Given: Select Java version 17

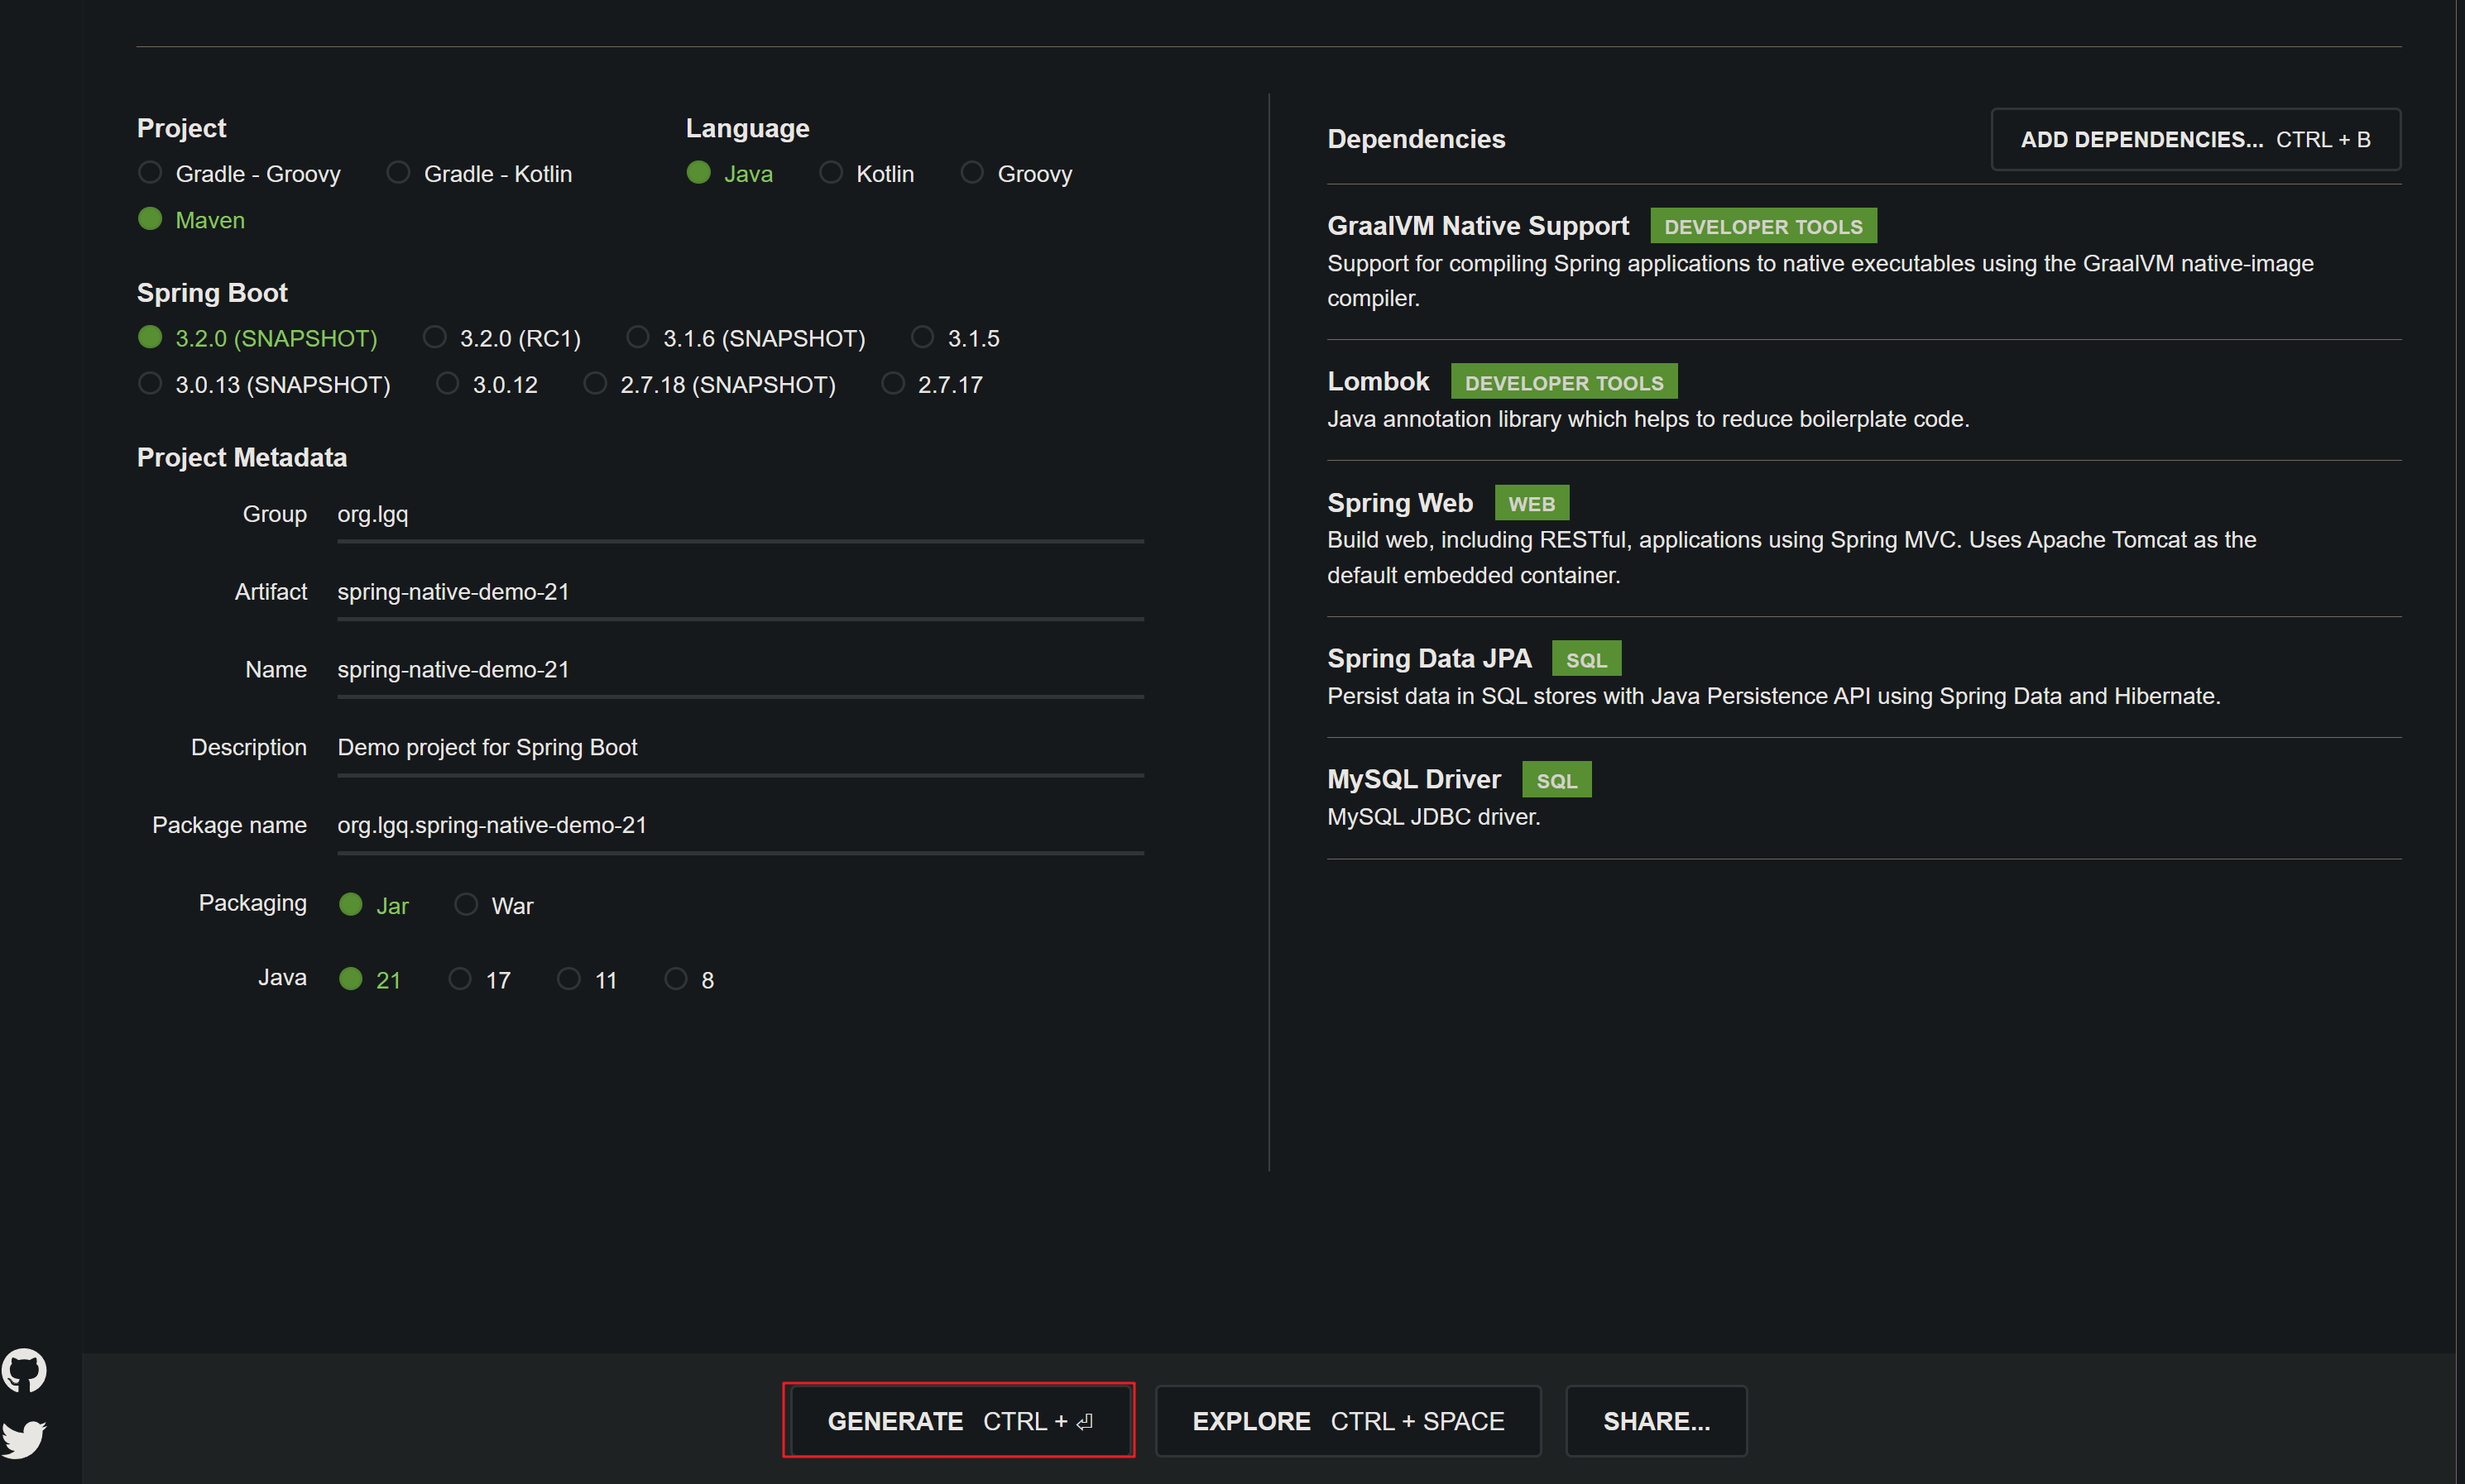Looking at the screenshot, I should 480,979.
